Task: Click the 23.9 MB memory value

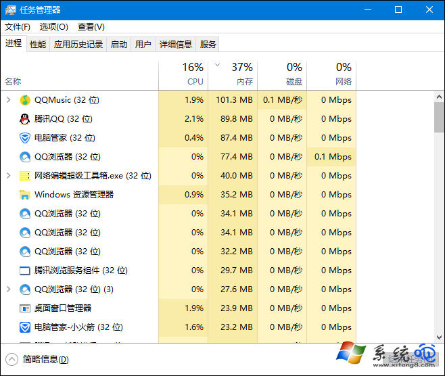Action: click(x=237, y=308)
